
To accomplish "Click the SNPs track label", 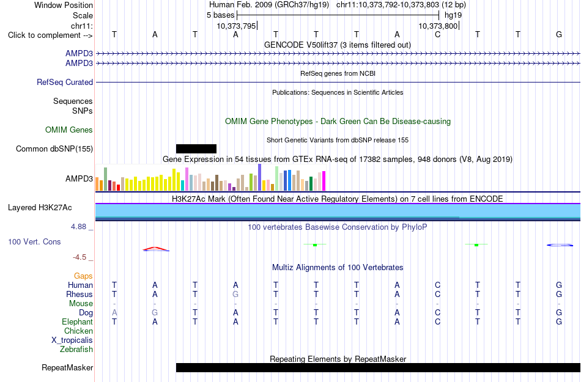I will (83, 111).
